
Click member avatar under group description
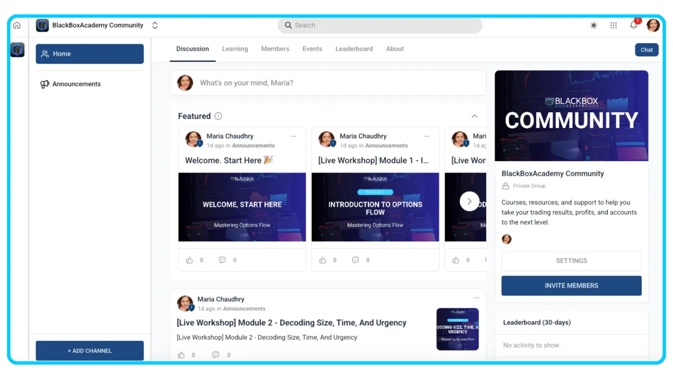(506, 239)
